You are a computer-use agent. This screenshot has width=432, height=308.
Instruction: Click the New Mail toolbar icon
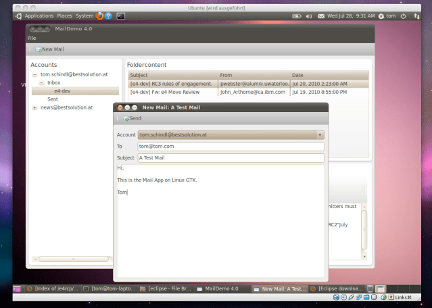coord(39,49)
